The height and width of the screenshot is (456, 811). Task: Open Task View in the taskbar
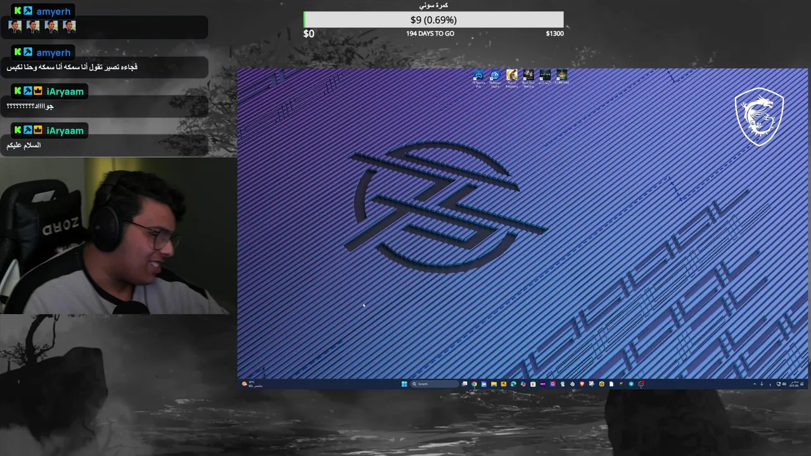click(x=464, y=384)
